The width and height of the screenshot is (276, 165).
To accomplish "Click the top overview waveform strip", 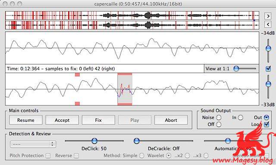I will point(132,16).
